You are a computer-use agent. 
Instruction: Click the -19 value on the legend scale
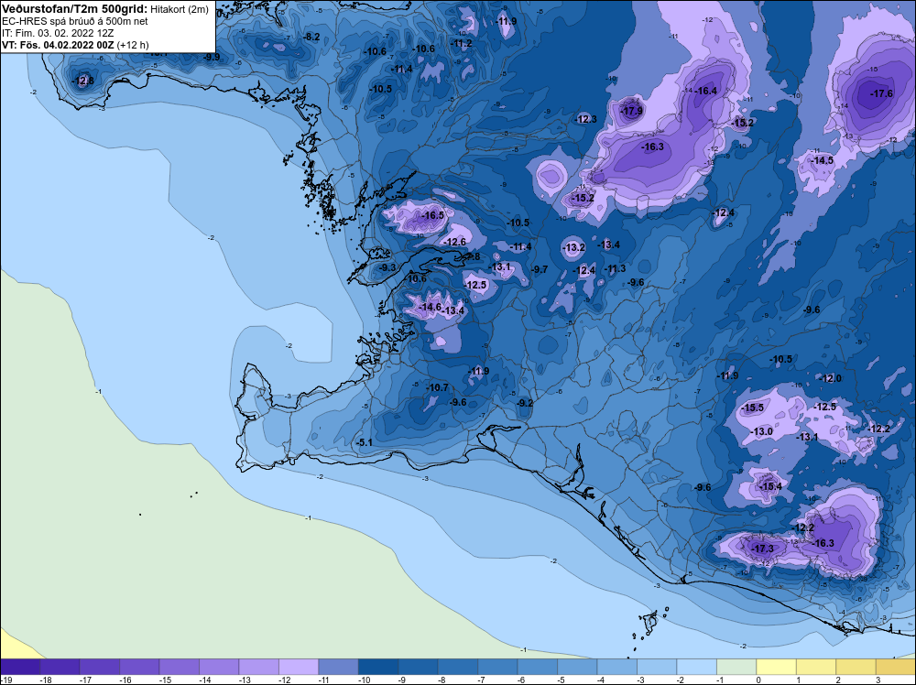tap(5, 680)
